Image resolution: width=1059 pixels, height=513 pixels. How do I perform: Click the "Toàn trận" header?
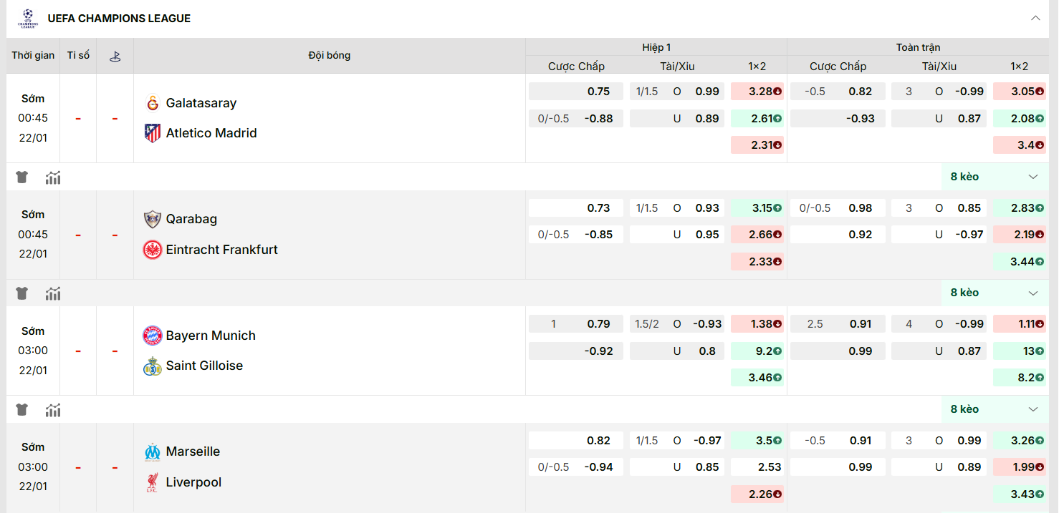918,47
